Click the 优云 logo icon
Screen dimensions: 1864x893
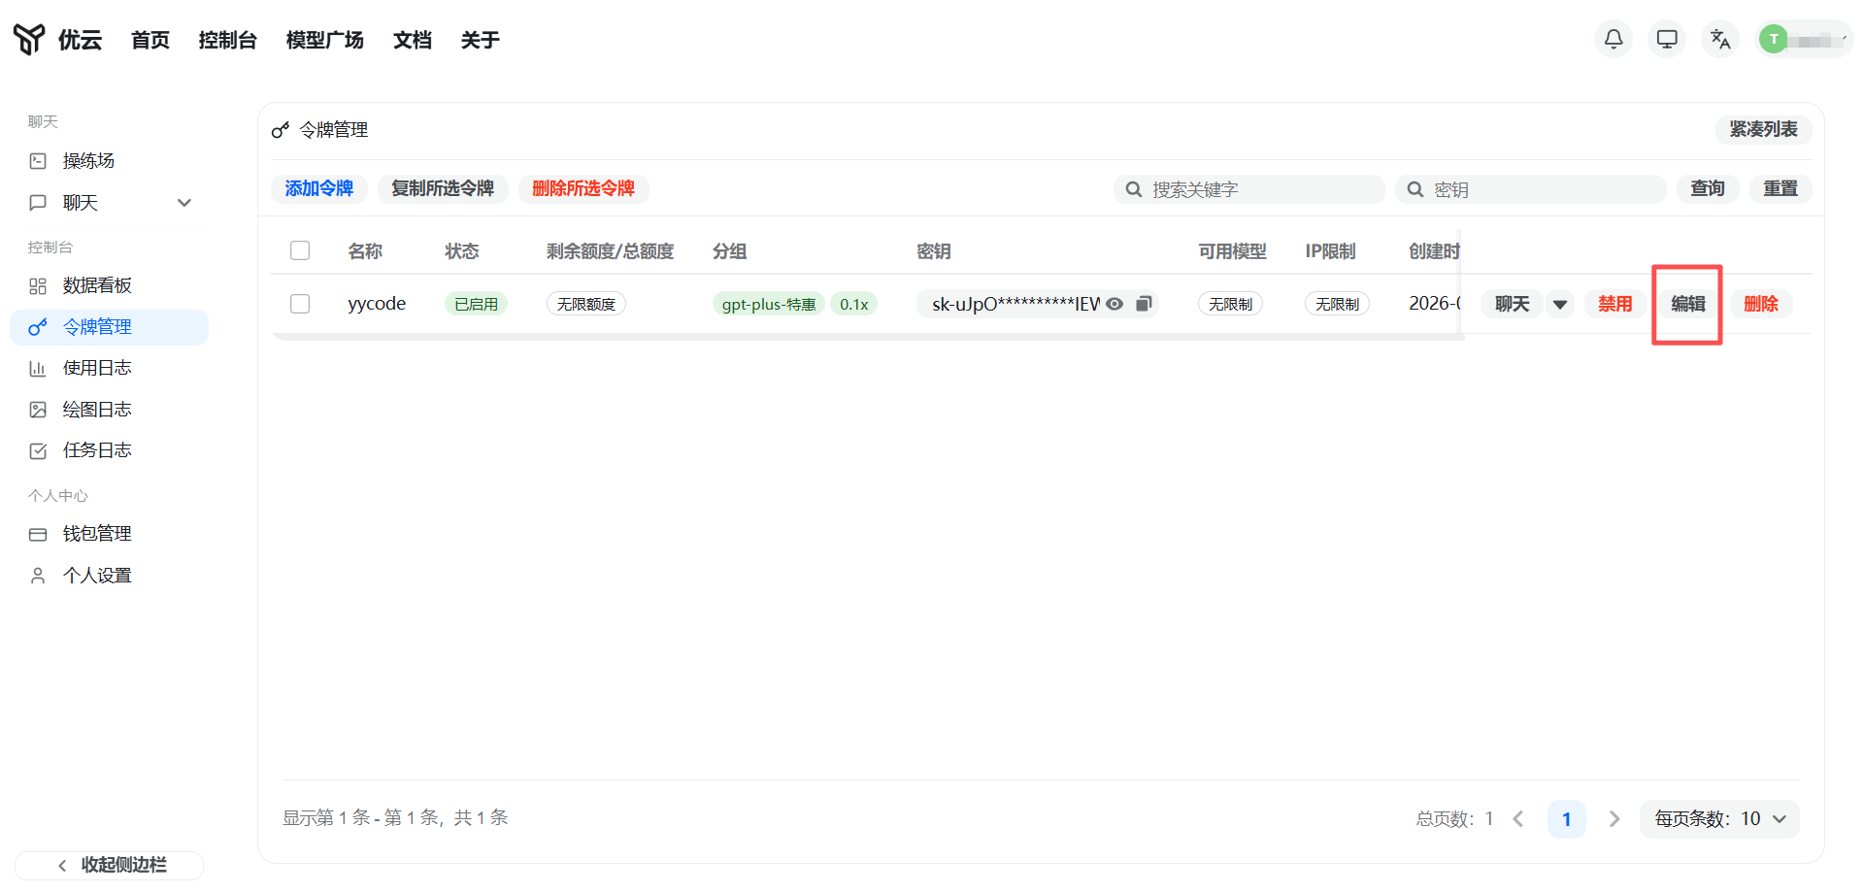pyautogui.click(x=29, y=39)
